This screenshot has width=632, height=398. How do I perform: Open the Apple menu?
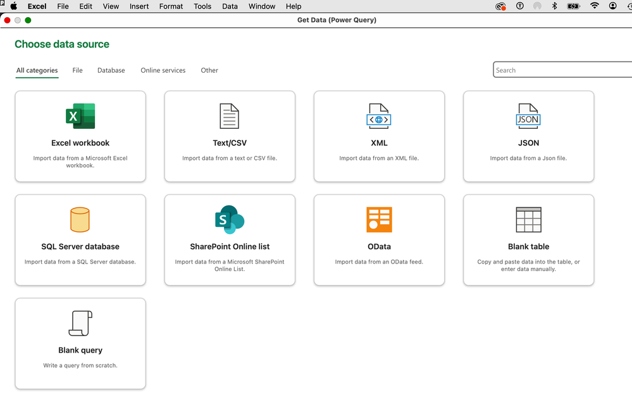pos(14,6)
